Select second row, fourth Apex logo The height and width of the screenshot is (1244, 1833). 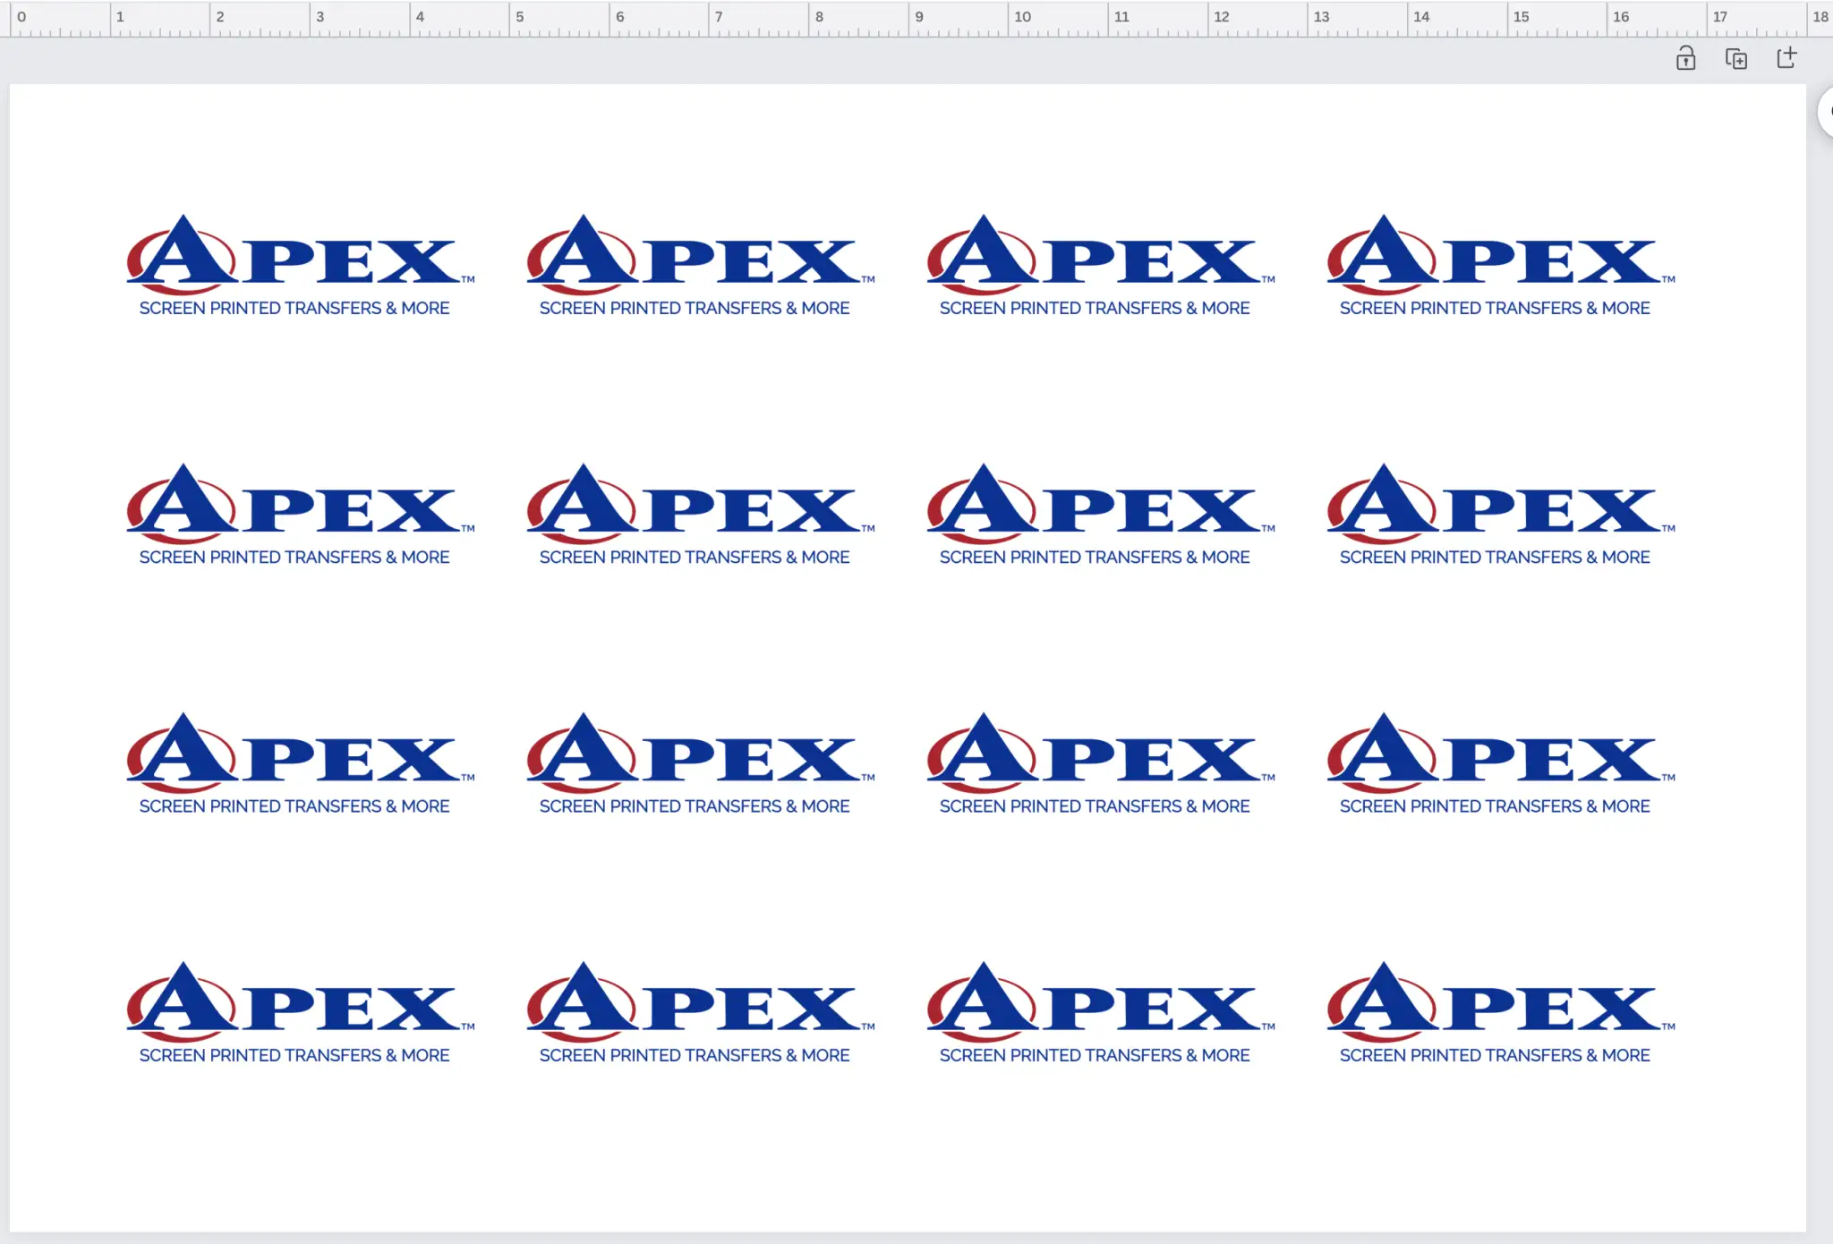(x=1500, y=515)
